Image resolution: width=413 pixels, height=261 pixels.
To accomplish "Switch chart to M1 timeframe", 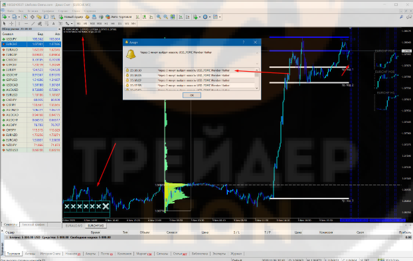I will pos(78,23).
